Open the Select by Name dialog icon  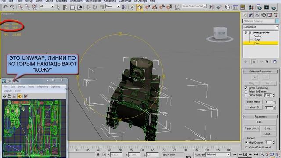[x=65, y=7]
